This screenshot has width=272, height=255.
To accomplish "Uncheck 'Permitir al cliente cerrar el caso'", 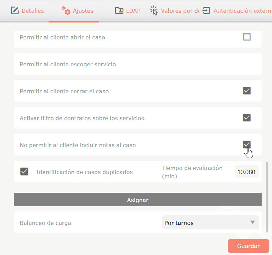I will [x=247, y=91].
